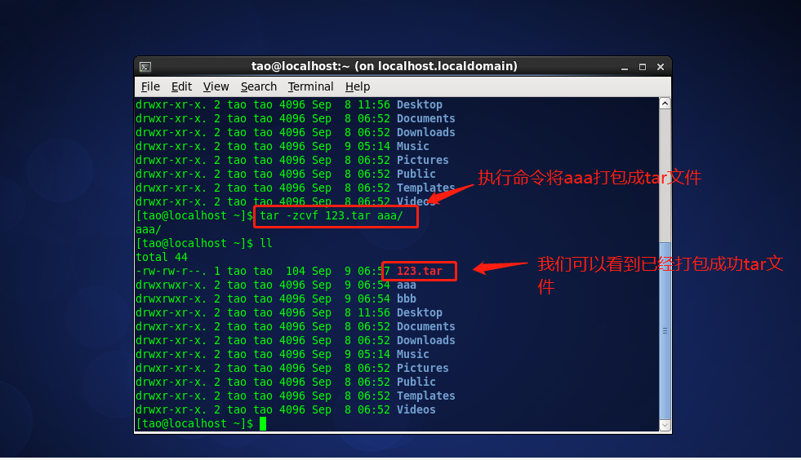The width and height of the screenshot is (801, 460).
Task: Click the terminal cursor at the last prompt
Action: [x=263, y=424]
